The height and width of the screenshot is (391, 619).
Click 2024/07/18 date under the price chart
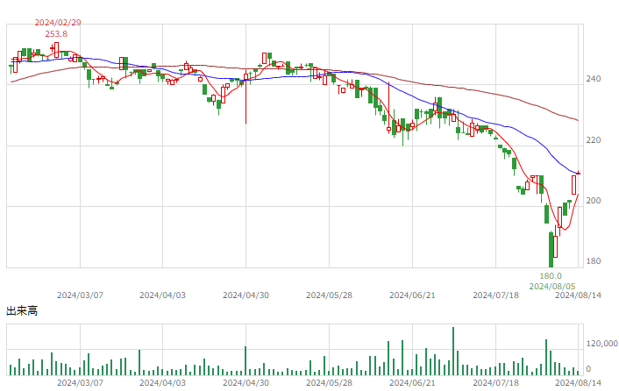496,295
